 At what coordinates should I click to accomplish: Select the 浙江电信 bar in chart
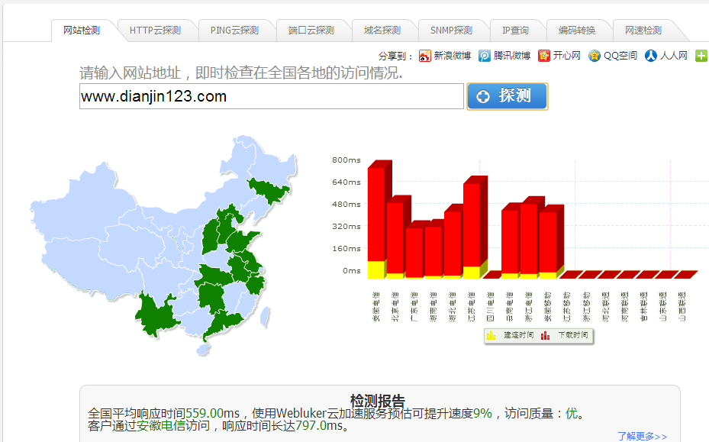[530, 238]
